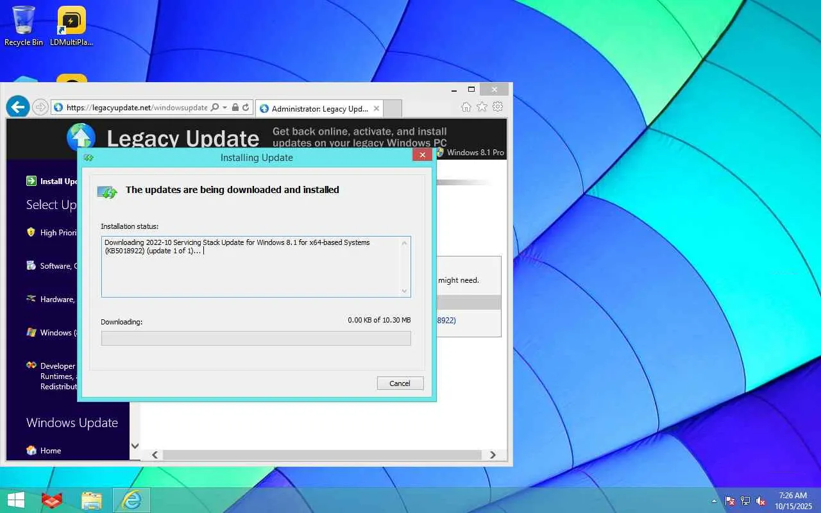Click the horizontal scrollbar left arrow
Image resolution: width=821 pixels, height=513 pixels.
tap(155, 455)
